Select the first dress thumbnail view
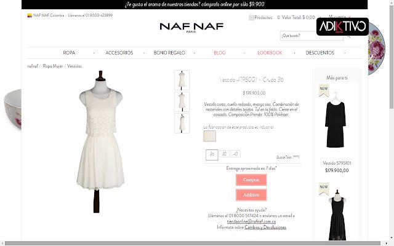Screen dimensions: 394x246 (182, 80)
